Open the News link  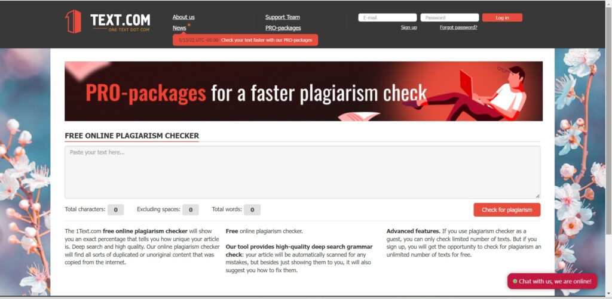point(179,28)
